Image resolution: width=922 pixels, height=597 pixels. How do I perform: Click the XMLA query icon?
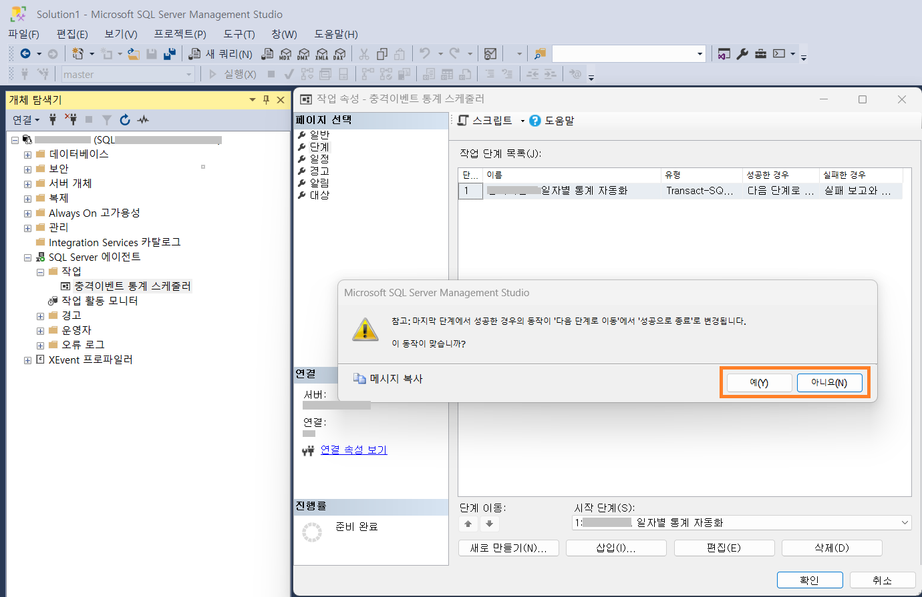point(321,54)
